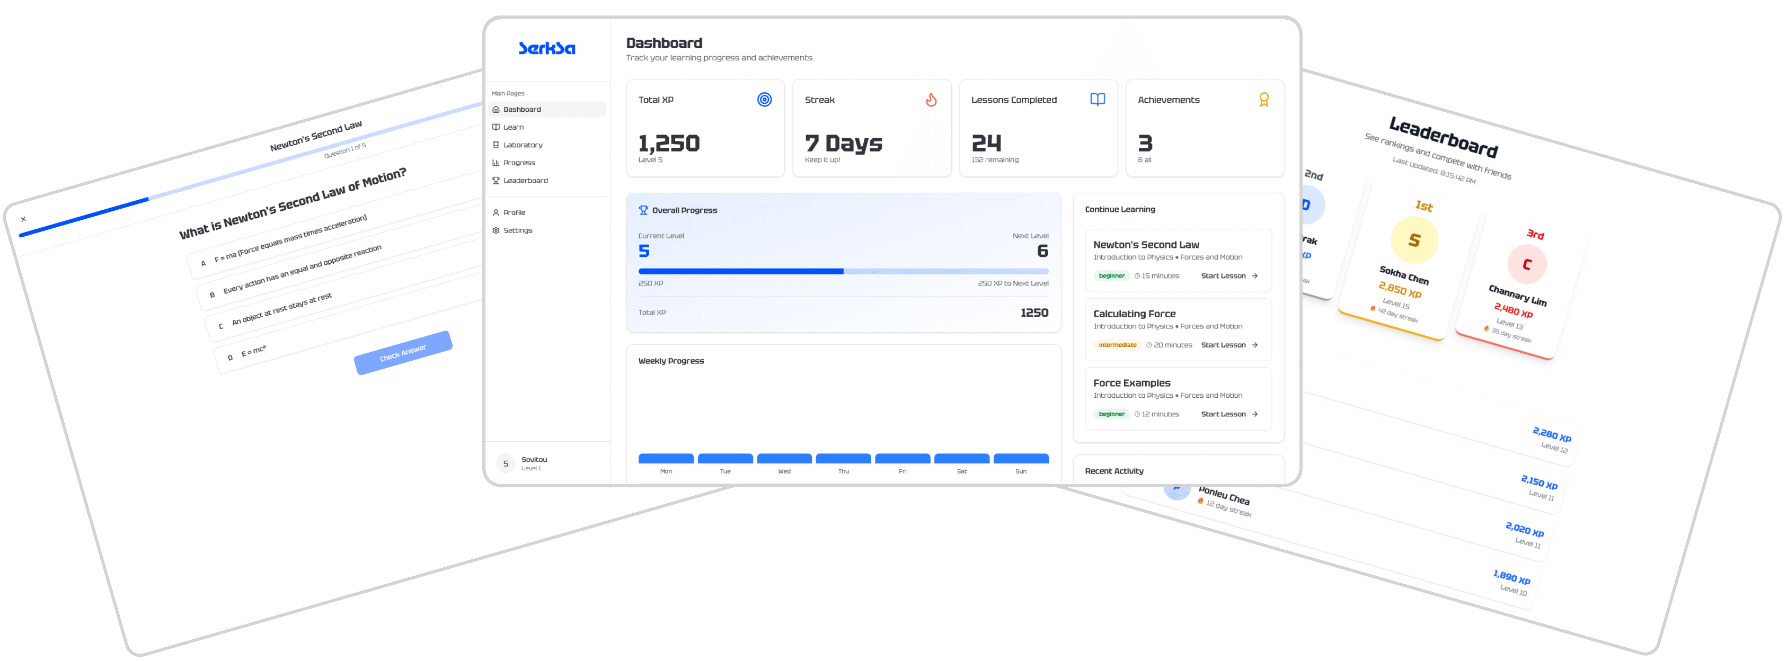
Task: Click the medal icon on Achievements card
Action: pyautogui.click(x=1264, y=99)
